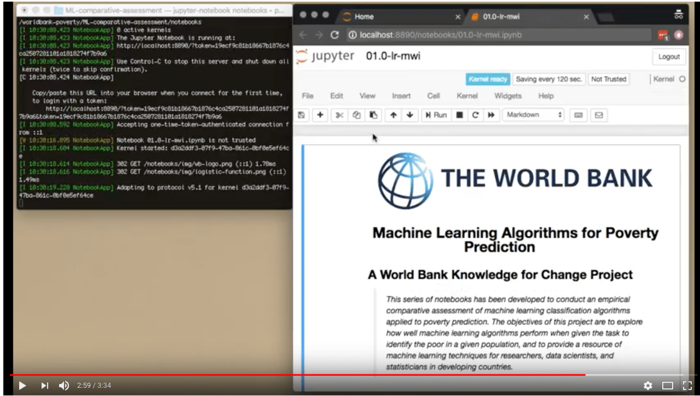The image size is (700, 396).
Task: Click the round pink extension icon in the browser
Action: [678, 35]
